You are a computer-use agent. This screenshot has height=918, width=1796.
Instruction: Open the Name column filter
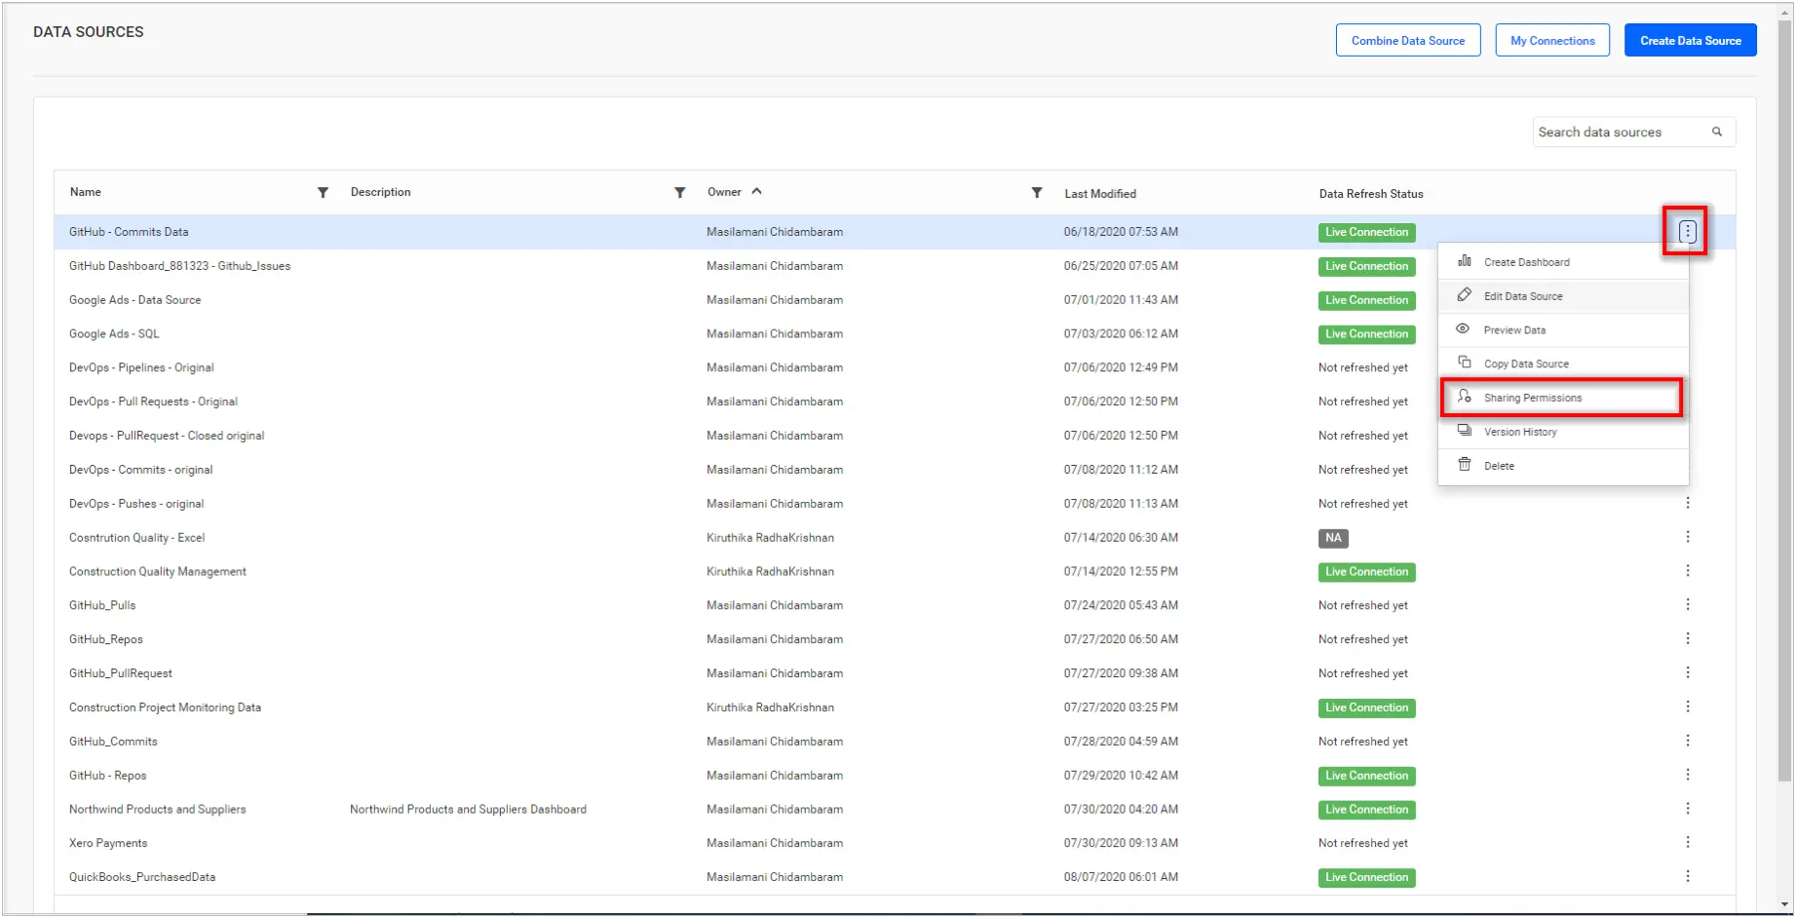(323, 193)
